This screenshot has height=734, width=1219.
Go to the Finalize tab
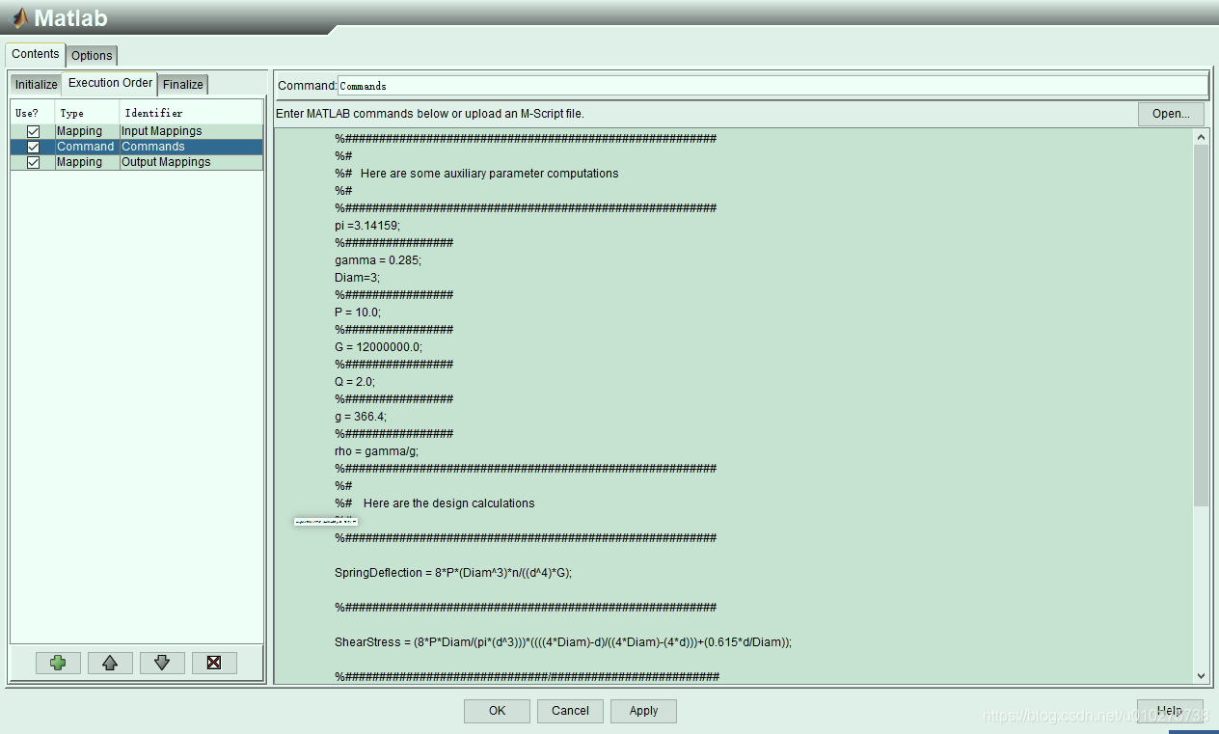[x=182, y=85]
